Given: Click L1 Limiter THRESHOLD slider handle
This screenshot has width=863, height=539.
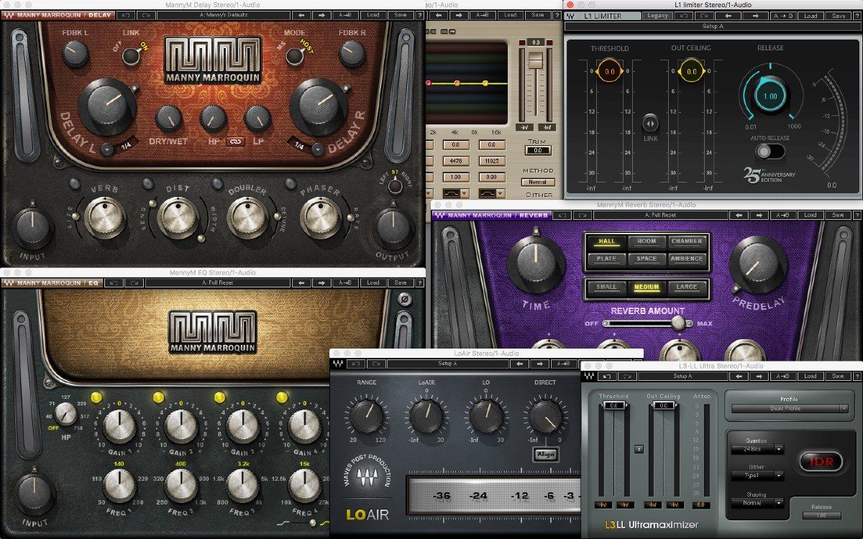Looking at the screenshot, I should click(x=608, y=72).
